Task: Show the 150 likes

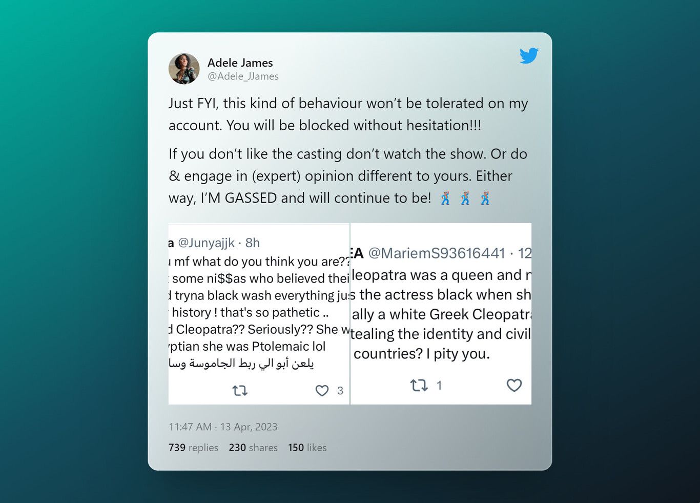Action: (x=307, y=448)
